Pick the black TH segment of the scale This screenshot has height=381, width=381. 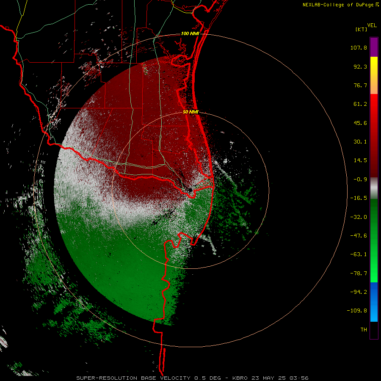coord(374,330)
